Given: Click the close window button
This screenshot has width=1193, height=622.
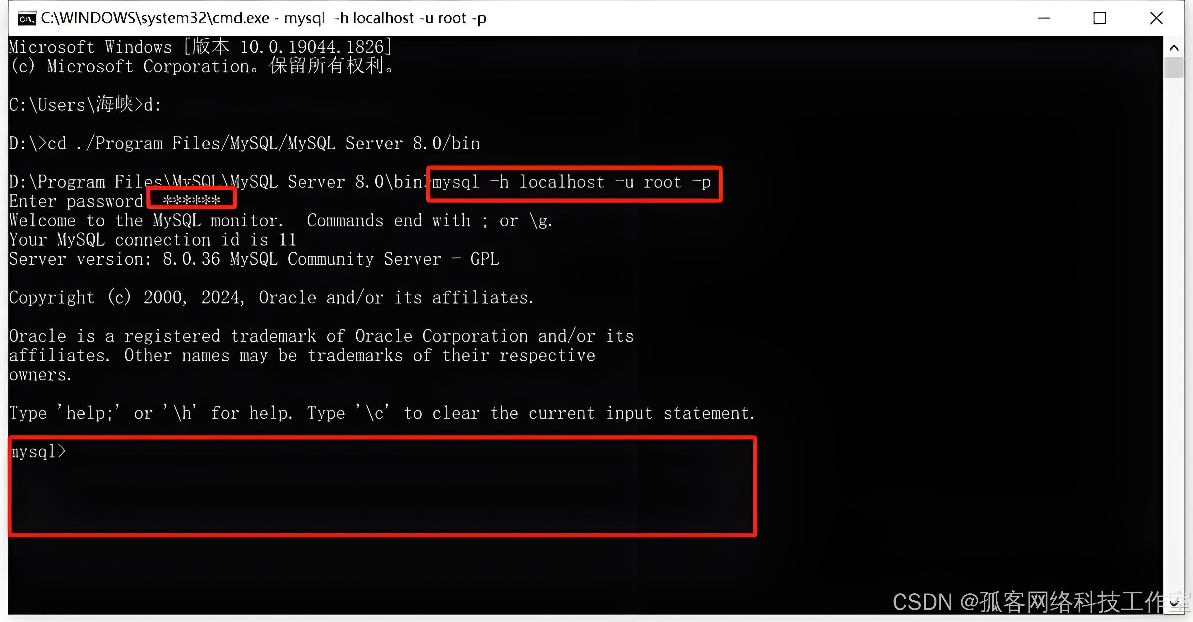Looking at the screenshot, I should pos(1158,17).
